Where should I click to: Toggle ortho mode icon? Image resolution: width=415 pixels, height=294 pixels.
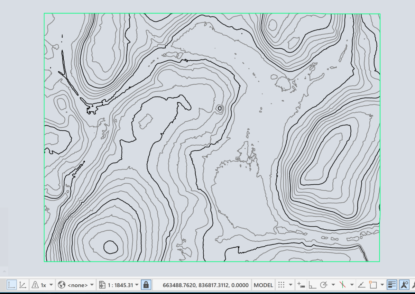click(x=312, y=285)
